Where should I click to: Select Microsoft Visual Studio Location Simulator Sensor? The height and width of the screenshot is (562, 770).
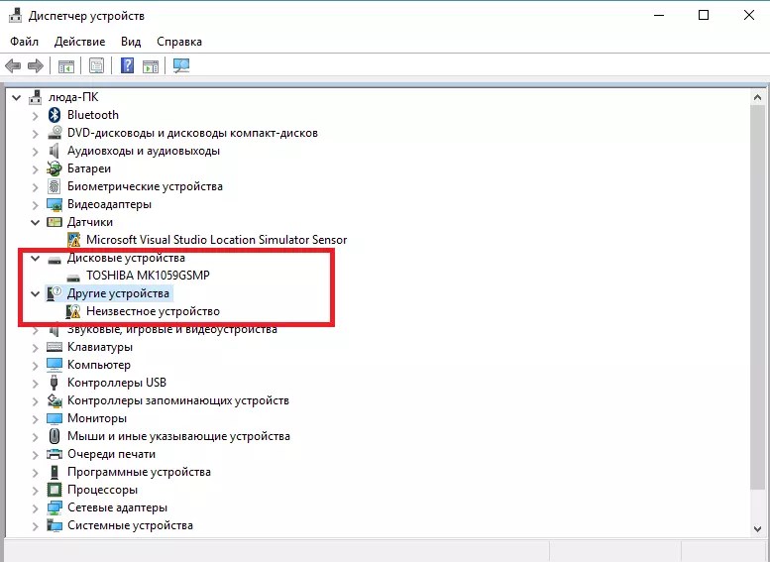point(217,240)
